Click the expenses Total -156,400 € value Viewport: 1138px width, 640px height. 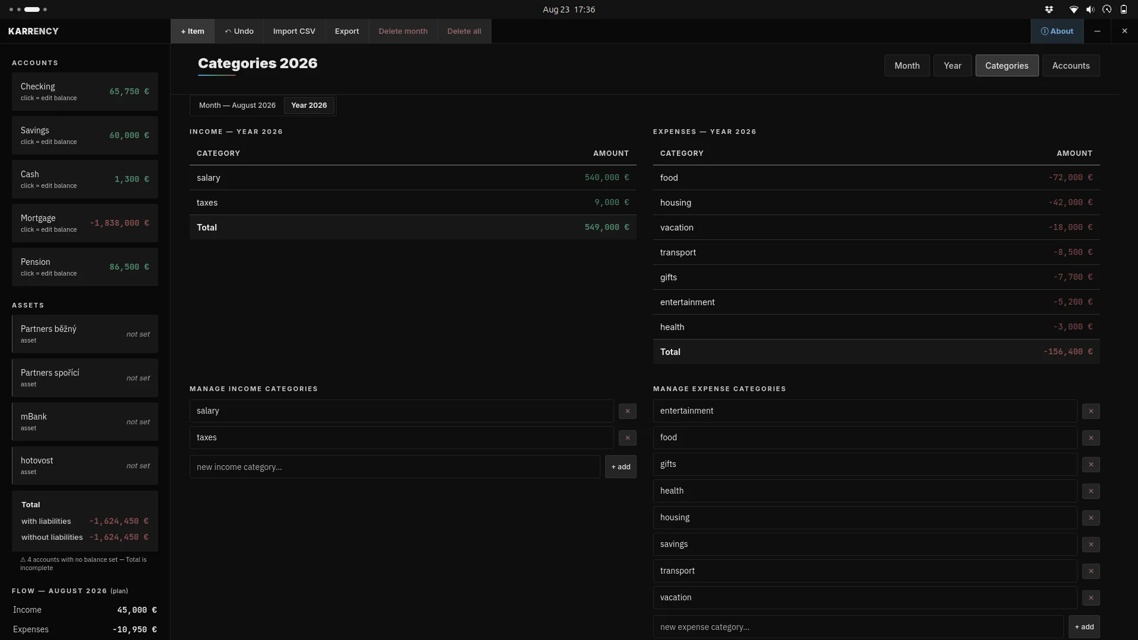[x=1068, y=352]
